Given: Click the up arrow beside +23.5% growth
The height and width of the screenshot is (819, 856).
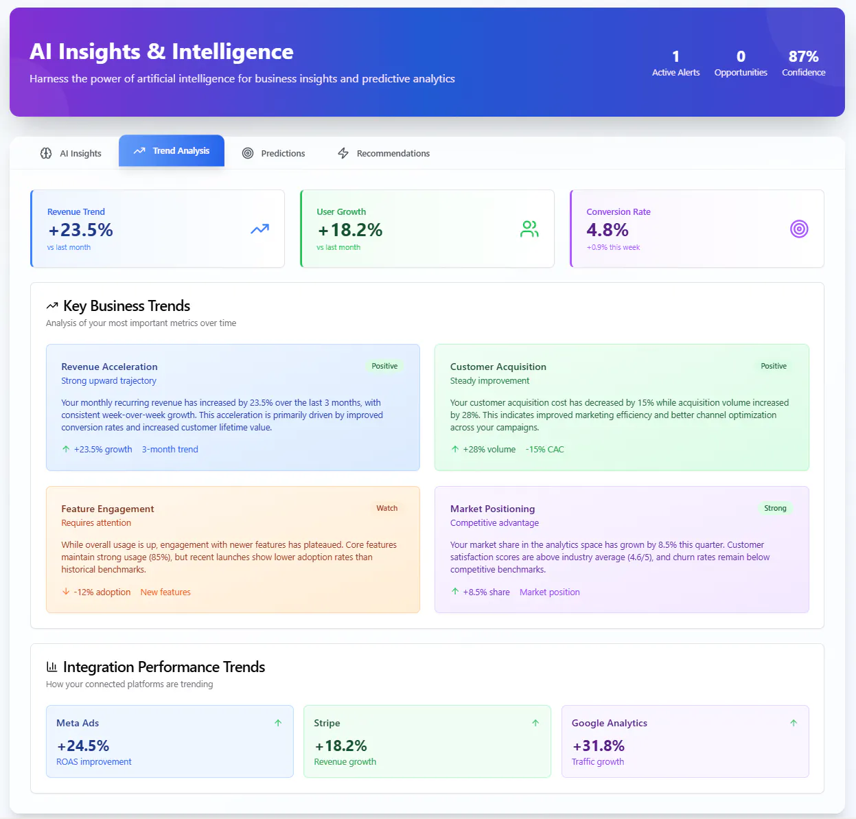Looking at the screenshot, I should point(66,449).
